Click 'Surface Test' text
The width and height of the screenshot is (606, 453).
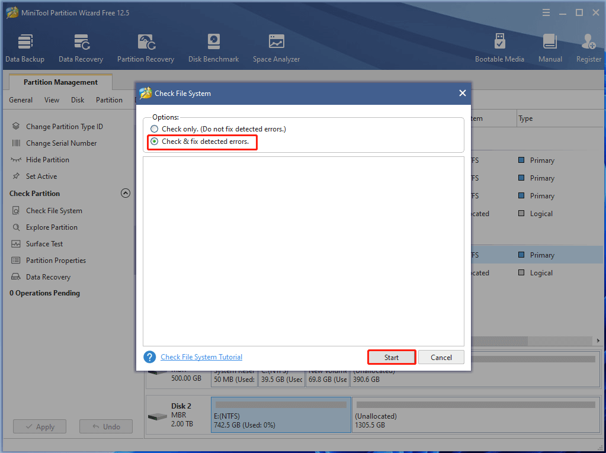tap(44, 244)
